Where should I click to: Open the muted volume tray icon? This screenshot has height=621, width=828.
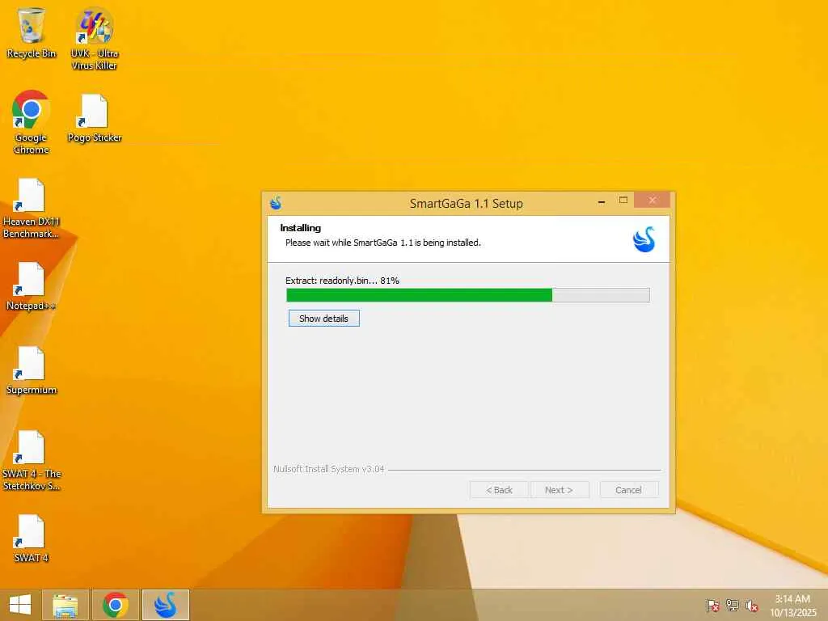[751, 605]
